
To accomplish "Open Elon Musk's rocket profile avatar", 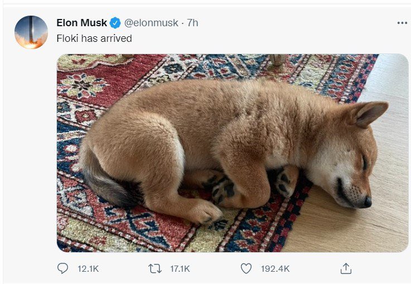I will click(31, 32).
